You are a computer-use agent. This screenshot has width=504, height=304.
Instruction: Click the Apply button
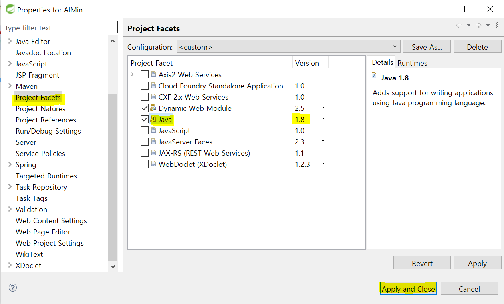pyautogui.click(x=477, y=263)
